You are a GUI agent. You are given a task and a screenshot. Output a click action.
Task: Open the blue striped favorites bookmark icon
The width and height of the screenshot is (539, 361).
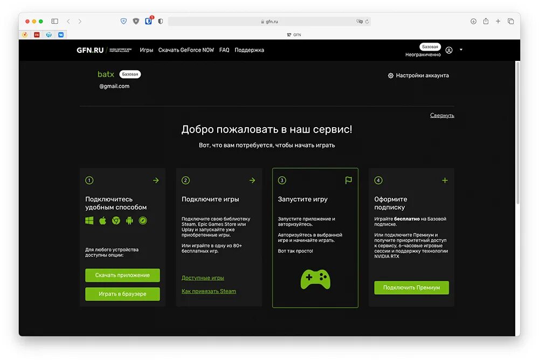[x=49, y=34]
